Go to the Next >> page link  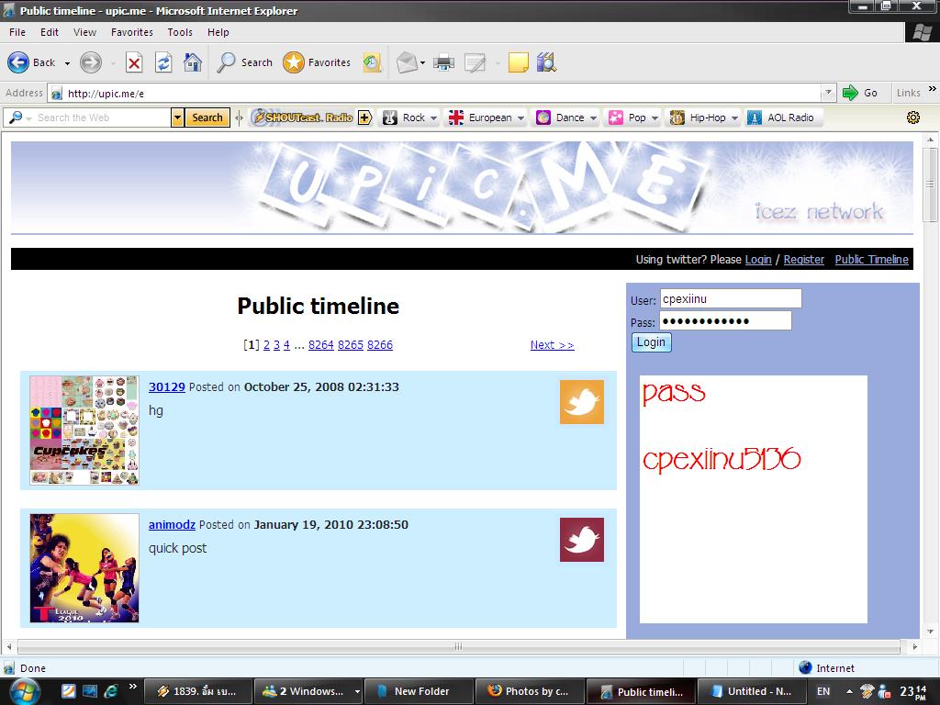[552, 345]
